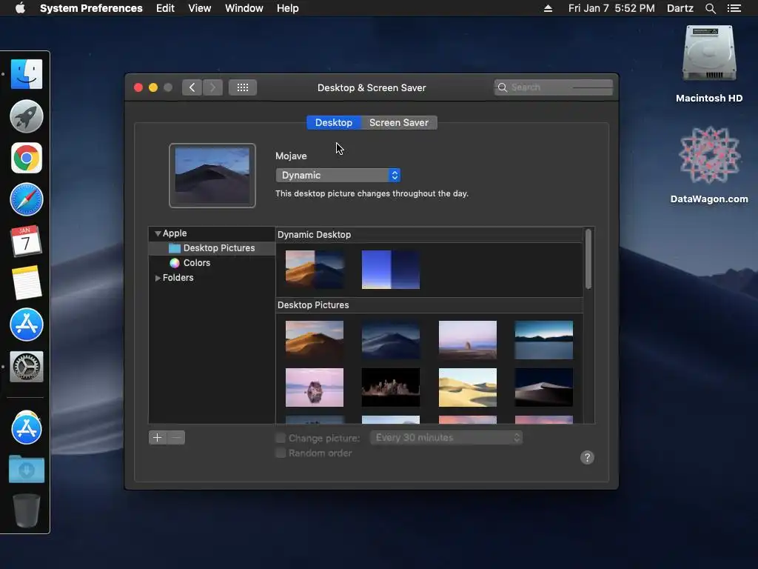Select the dark blue lake horizon picture
758x569 pixels.
pos(544,339)
